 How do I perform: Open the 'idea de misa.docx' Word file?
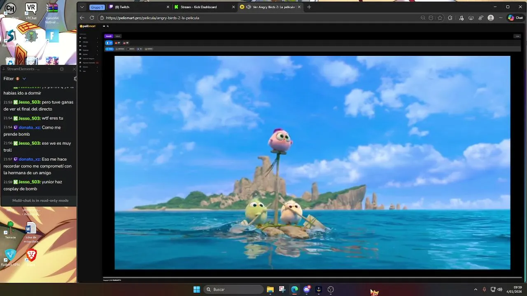31,232
